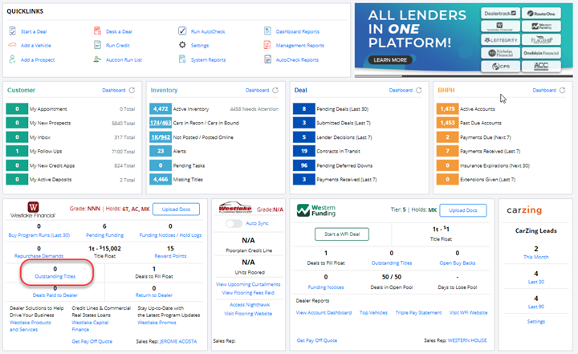Click the Auction Run List icon

97,59
